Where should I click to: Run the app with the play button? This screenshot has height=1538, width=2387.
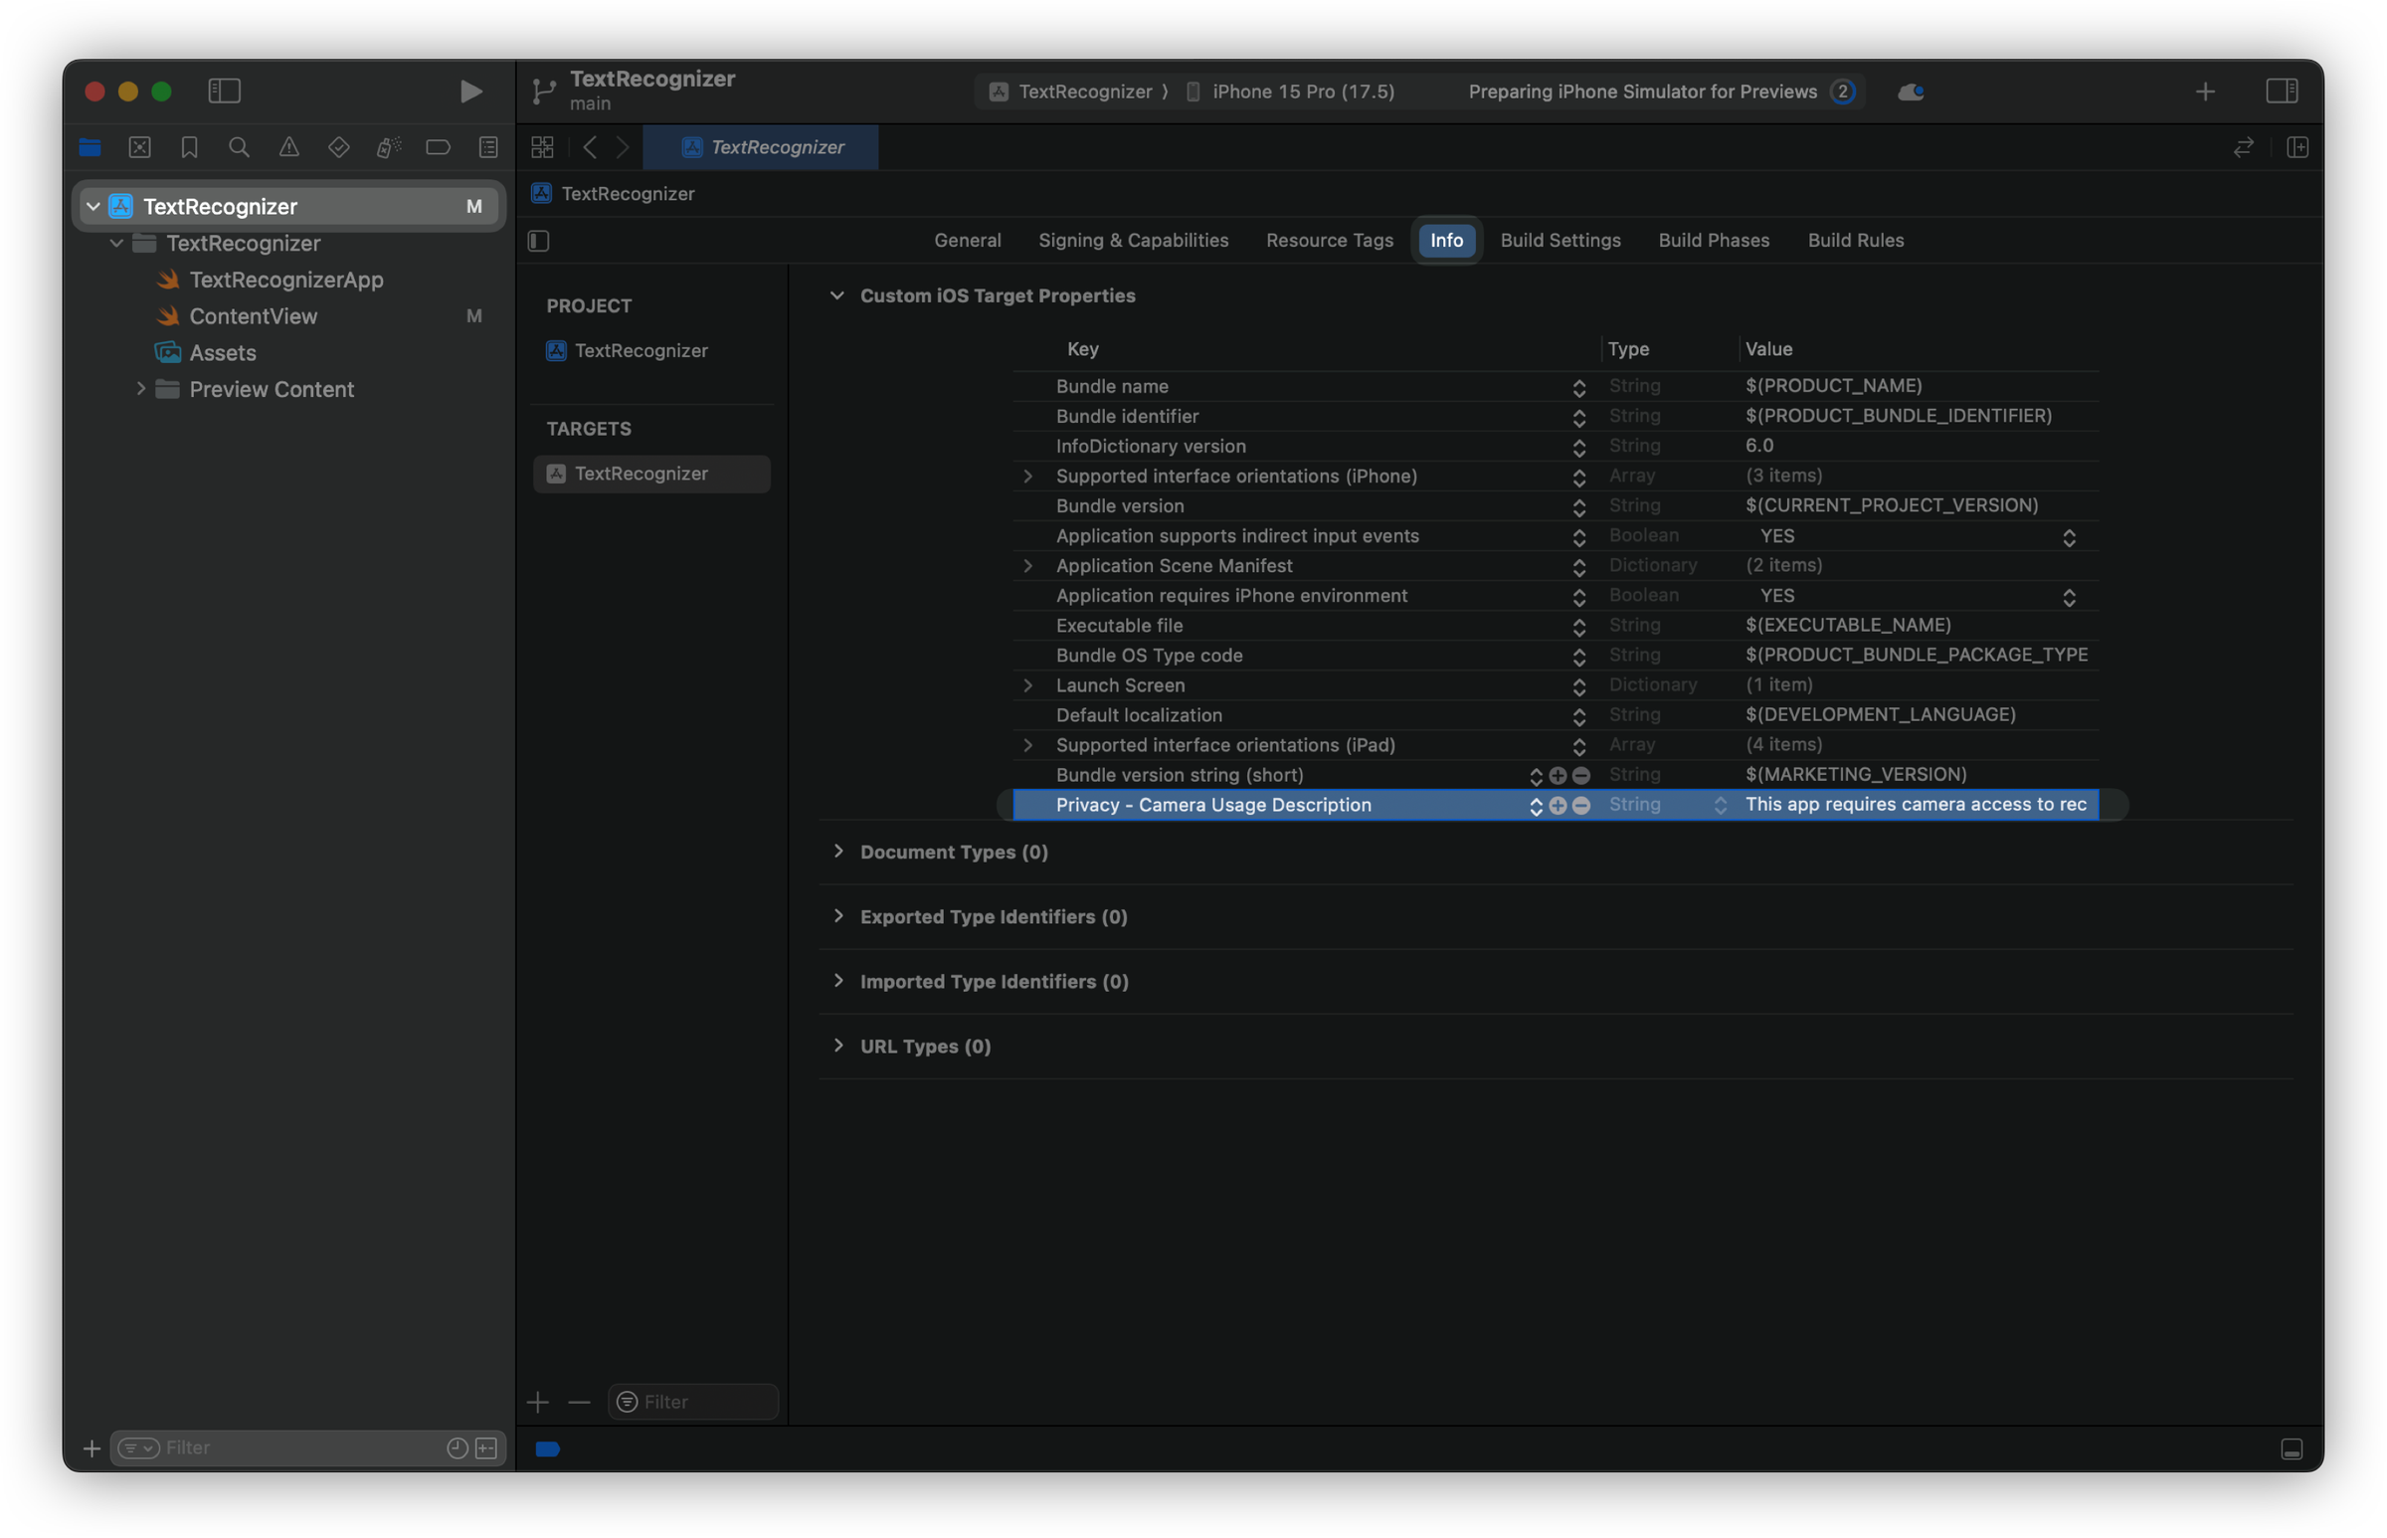(x=469, y=91)
